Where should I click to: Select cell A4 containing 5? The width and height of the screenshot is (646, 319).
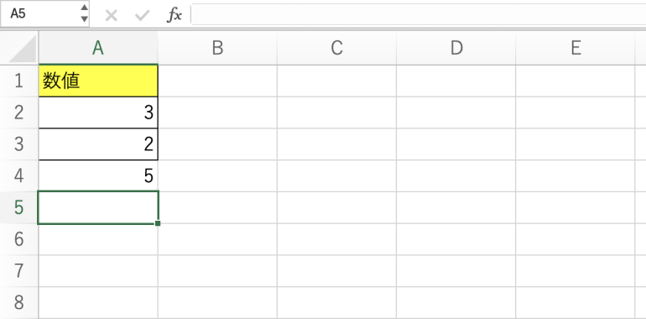tap(98, 176)
